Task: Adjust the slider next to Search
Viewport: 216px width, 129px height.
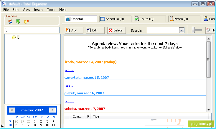Action: [x=193, y=30]
